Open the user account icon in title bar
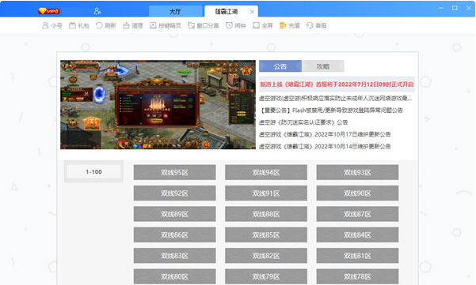This screenshot has width=476, height=285. coord(97,11)
